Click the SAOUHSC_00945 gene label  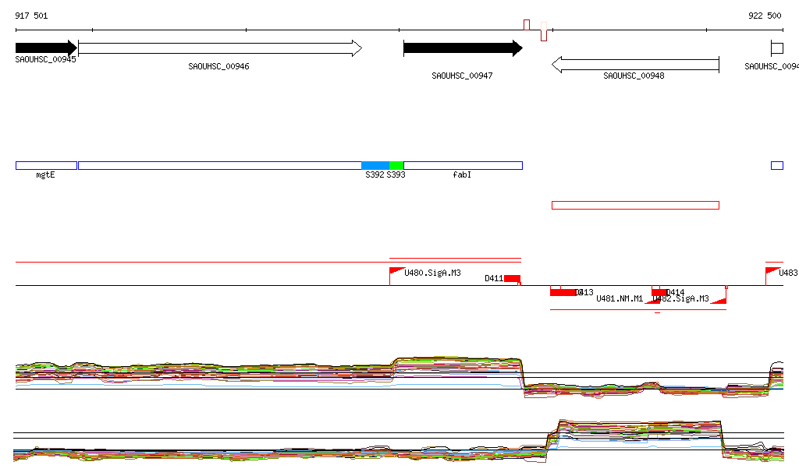pos(45,59)
